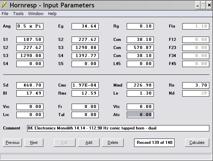Click the second-column S3 field 1290.88

[85, 48]
